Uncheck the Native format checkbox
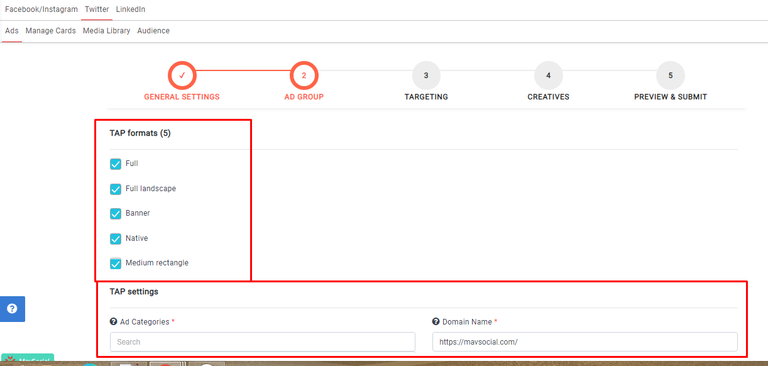 [x=116, y=238]
